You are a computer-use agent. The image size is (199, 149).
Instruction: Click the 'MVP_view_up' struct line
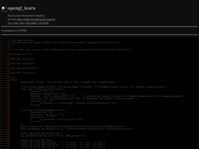pyautogui.click(x=63, y=148)
